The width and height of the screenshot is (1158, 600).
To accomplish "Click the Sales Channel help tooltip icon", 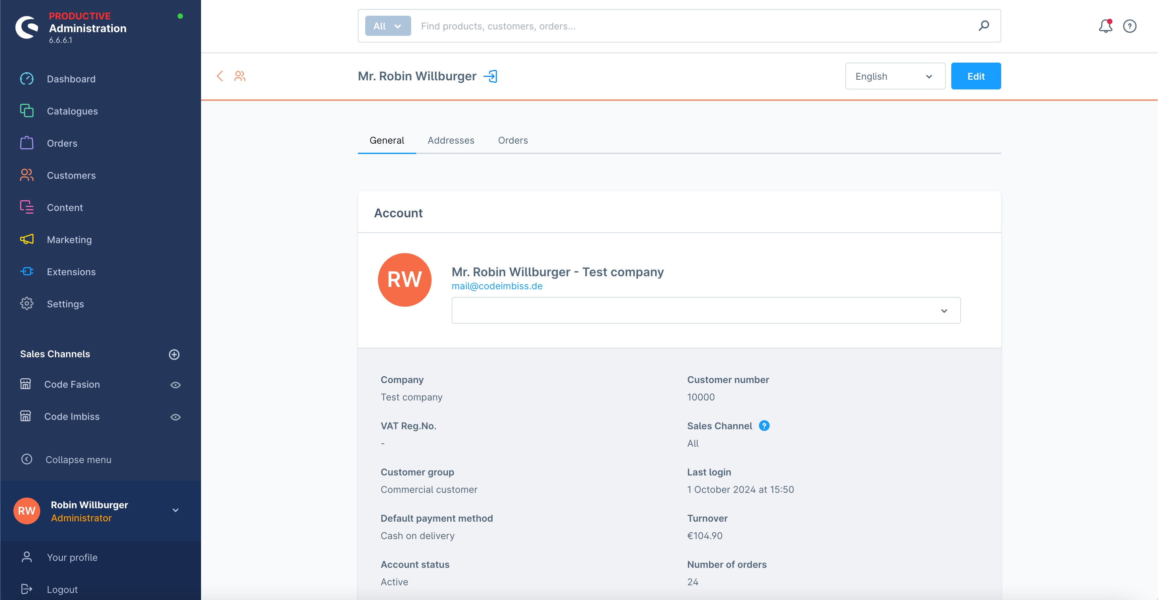I will tap(764, 425).
